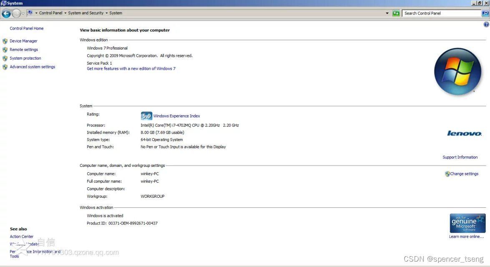Refresh the page with green arrows icon
The width and height of the screenshot is (490, 267).
396,13
